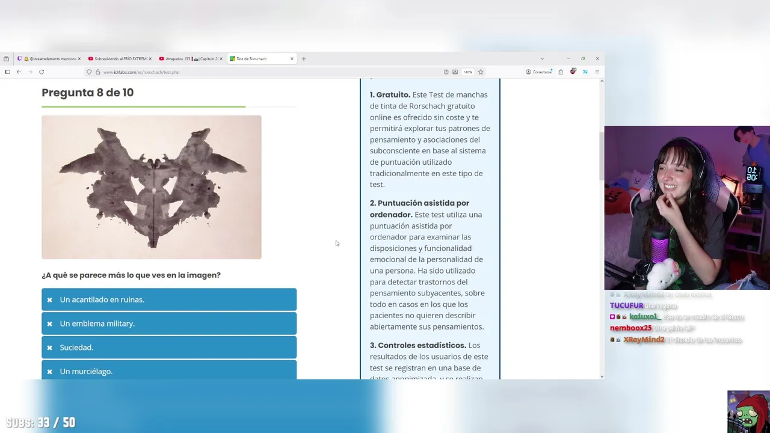The height and width of the screenshot is (433, 770).
Task: Click the green question progress bar
Action: (143, 106)
